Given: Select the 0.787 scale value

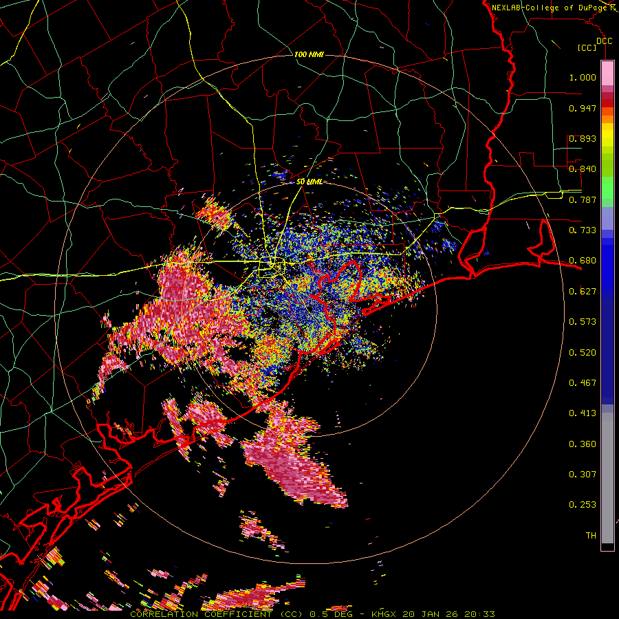Looking at the screenshot, I should pyautogui.click(x=583, y=199).
